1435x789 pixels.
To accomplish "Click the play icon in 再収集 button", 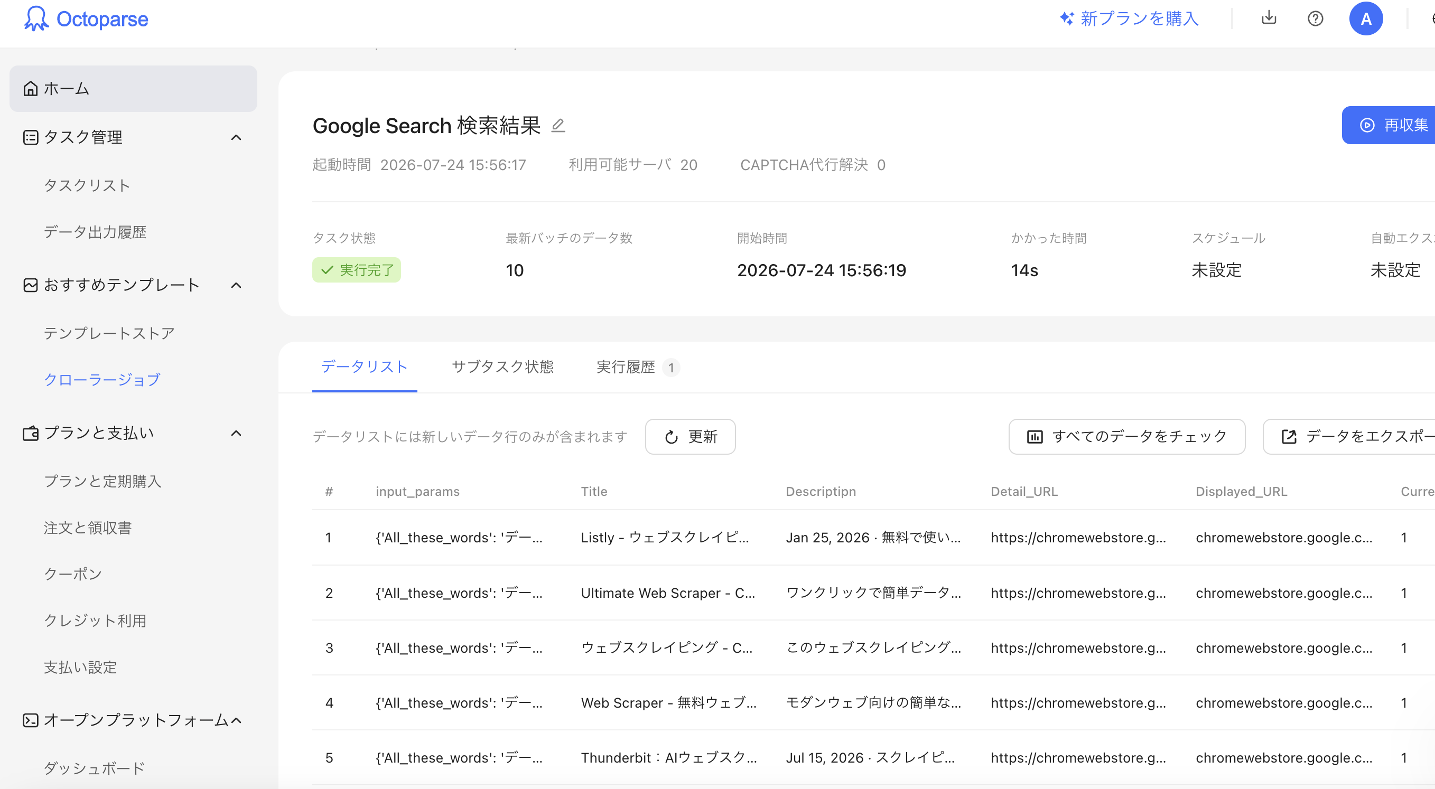I will click(x=1367, y=125).
